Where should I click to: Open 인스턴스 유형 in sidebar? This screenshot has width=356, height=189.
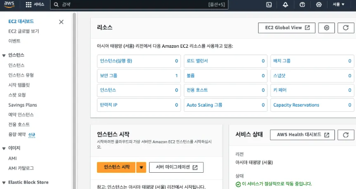click(21, 75)
